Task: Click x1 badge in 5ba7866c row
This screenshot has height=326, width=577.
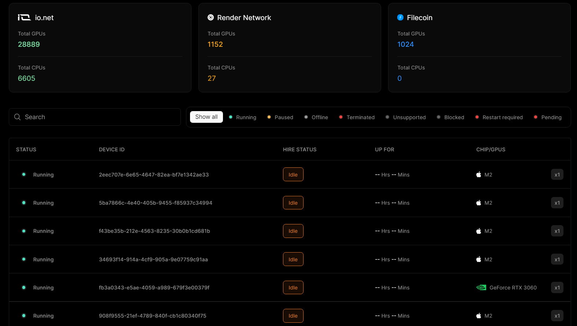Action: click(x=557, y=203)
